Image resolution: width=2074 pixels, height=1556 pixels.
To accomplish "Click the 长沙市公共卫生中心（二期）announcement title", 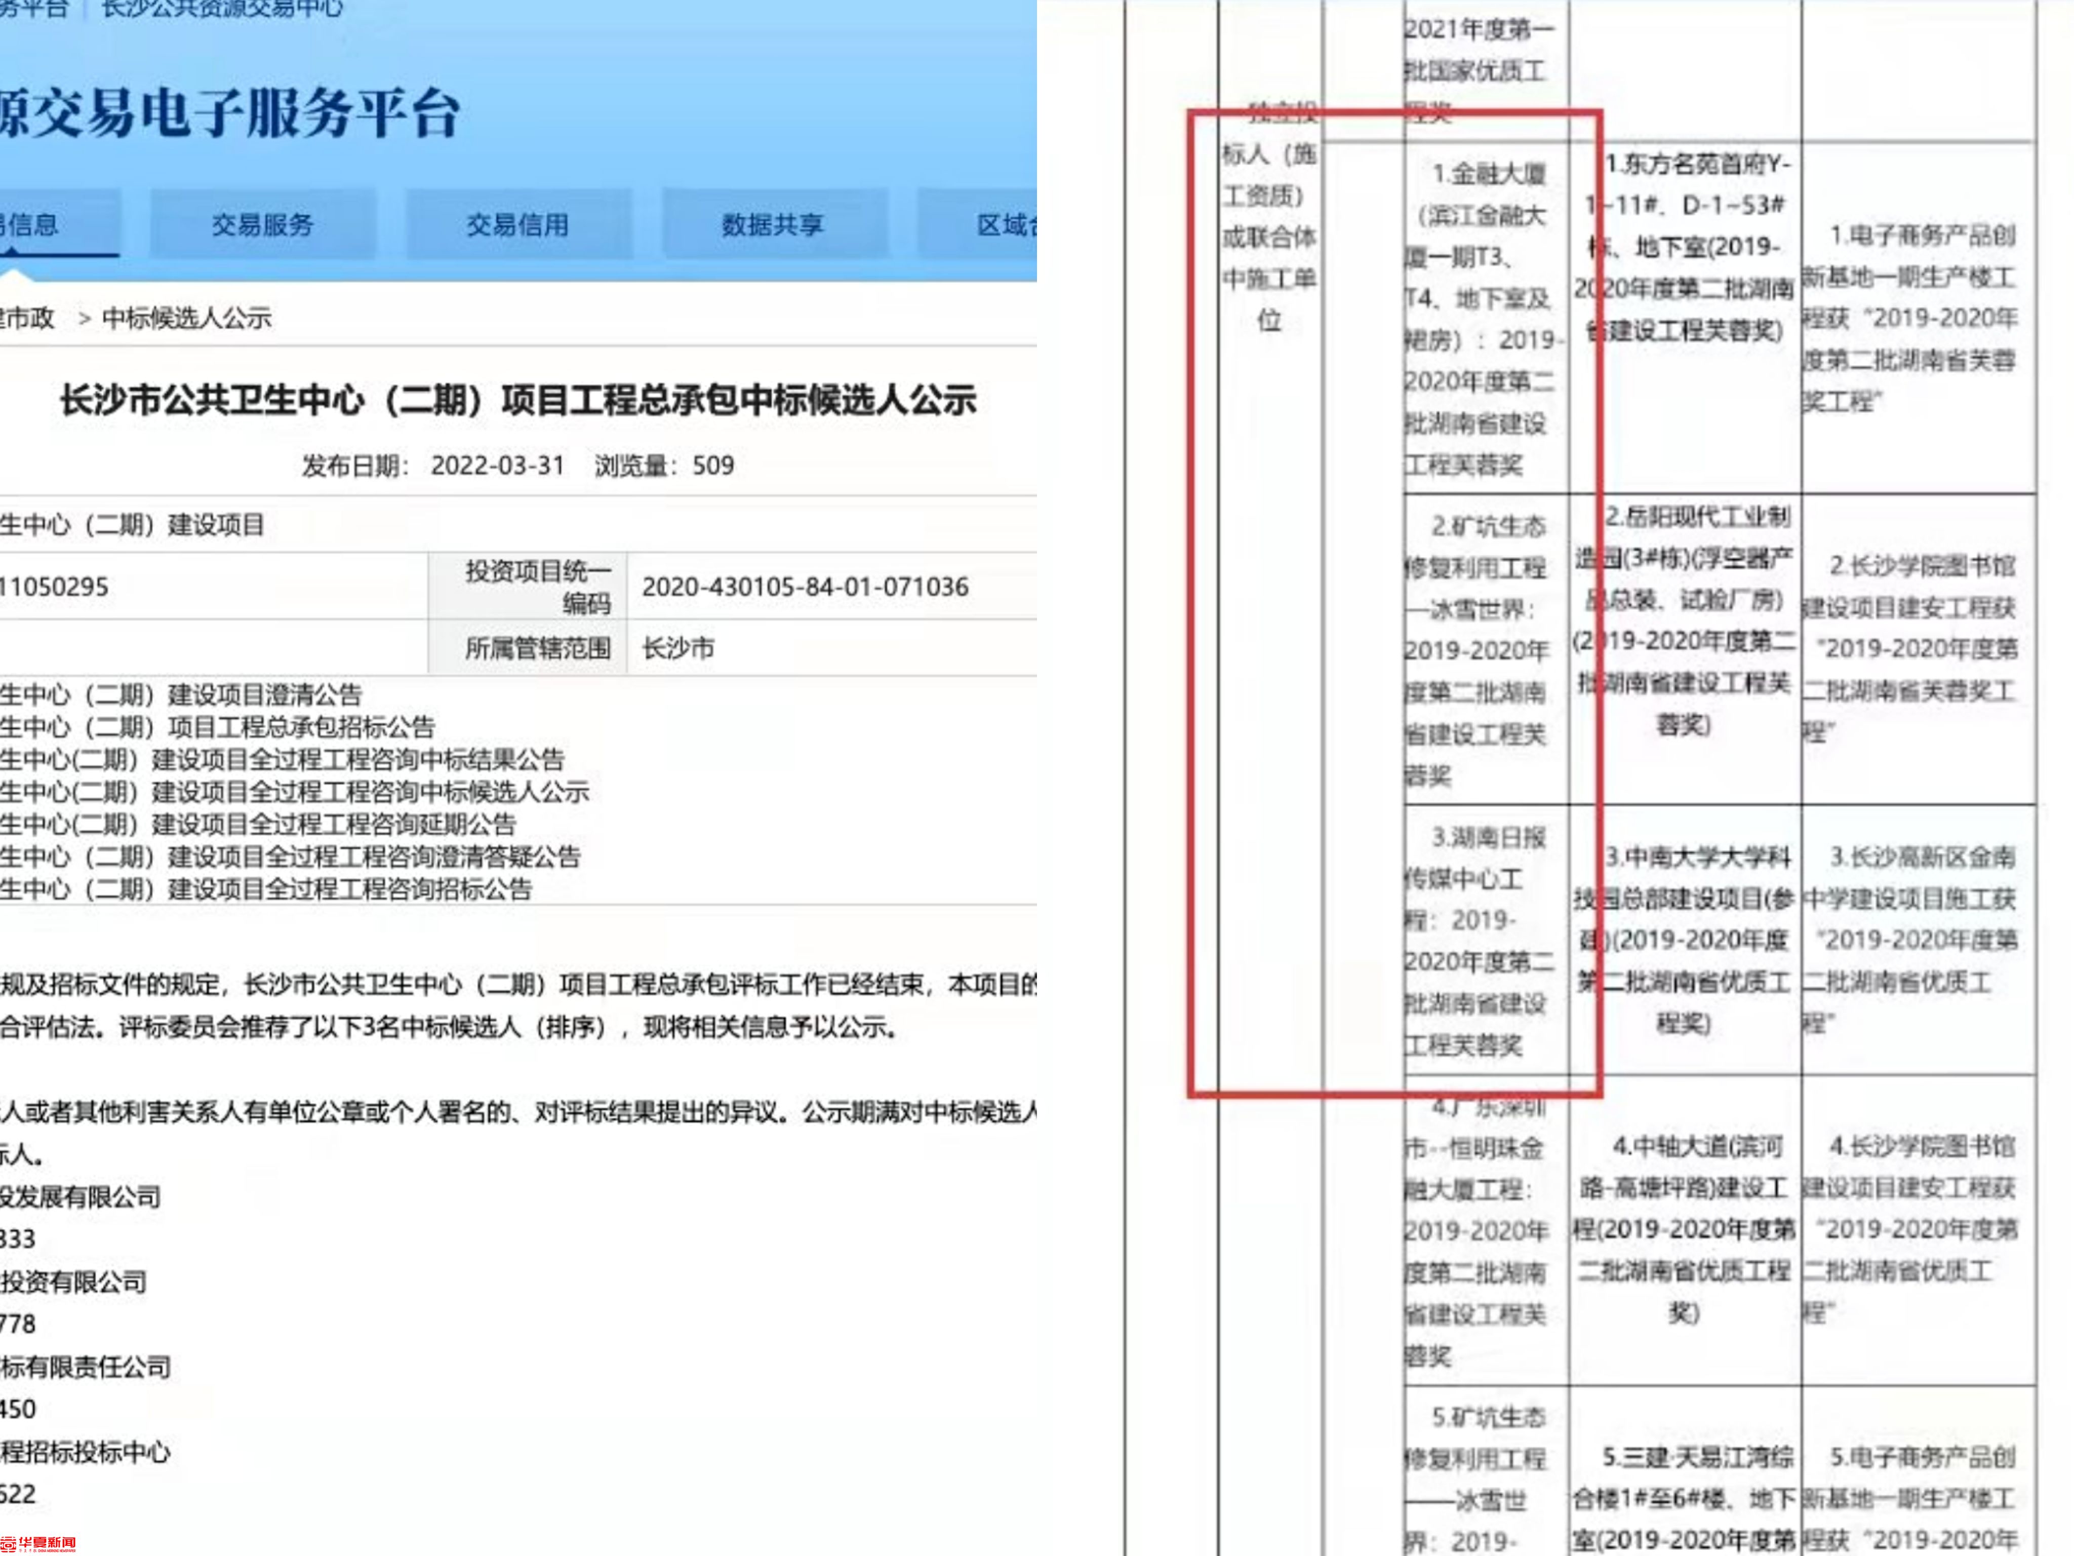I will tap(517, 401).
